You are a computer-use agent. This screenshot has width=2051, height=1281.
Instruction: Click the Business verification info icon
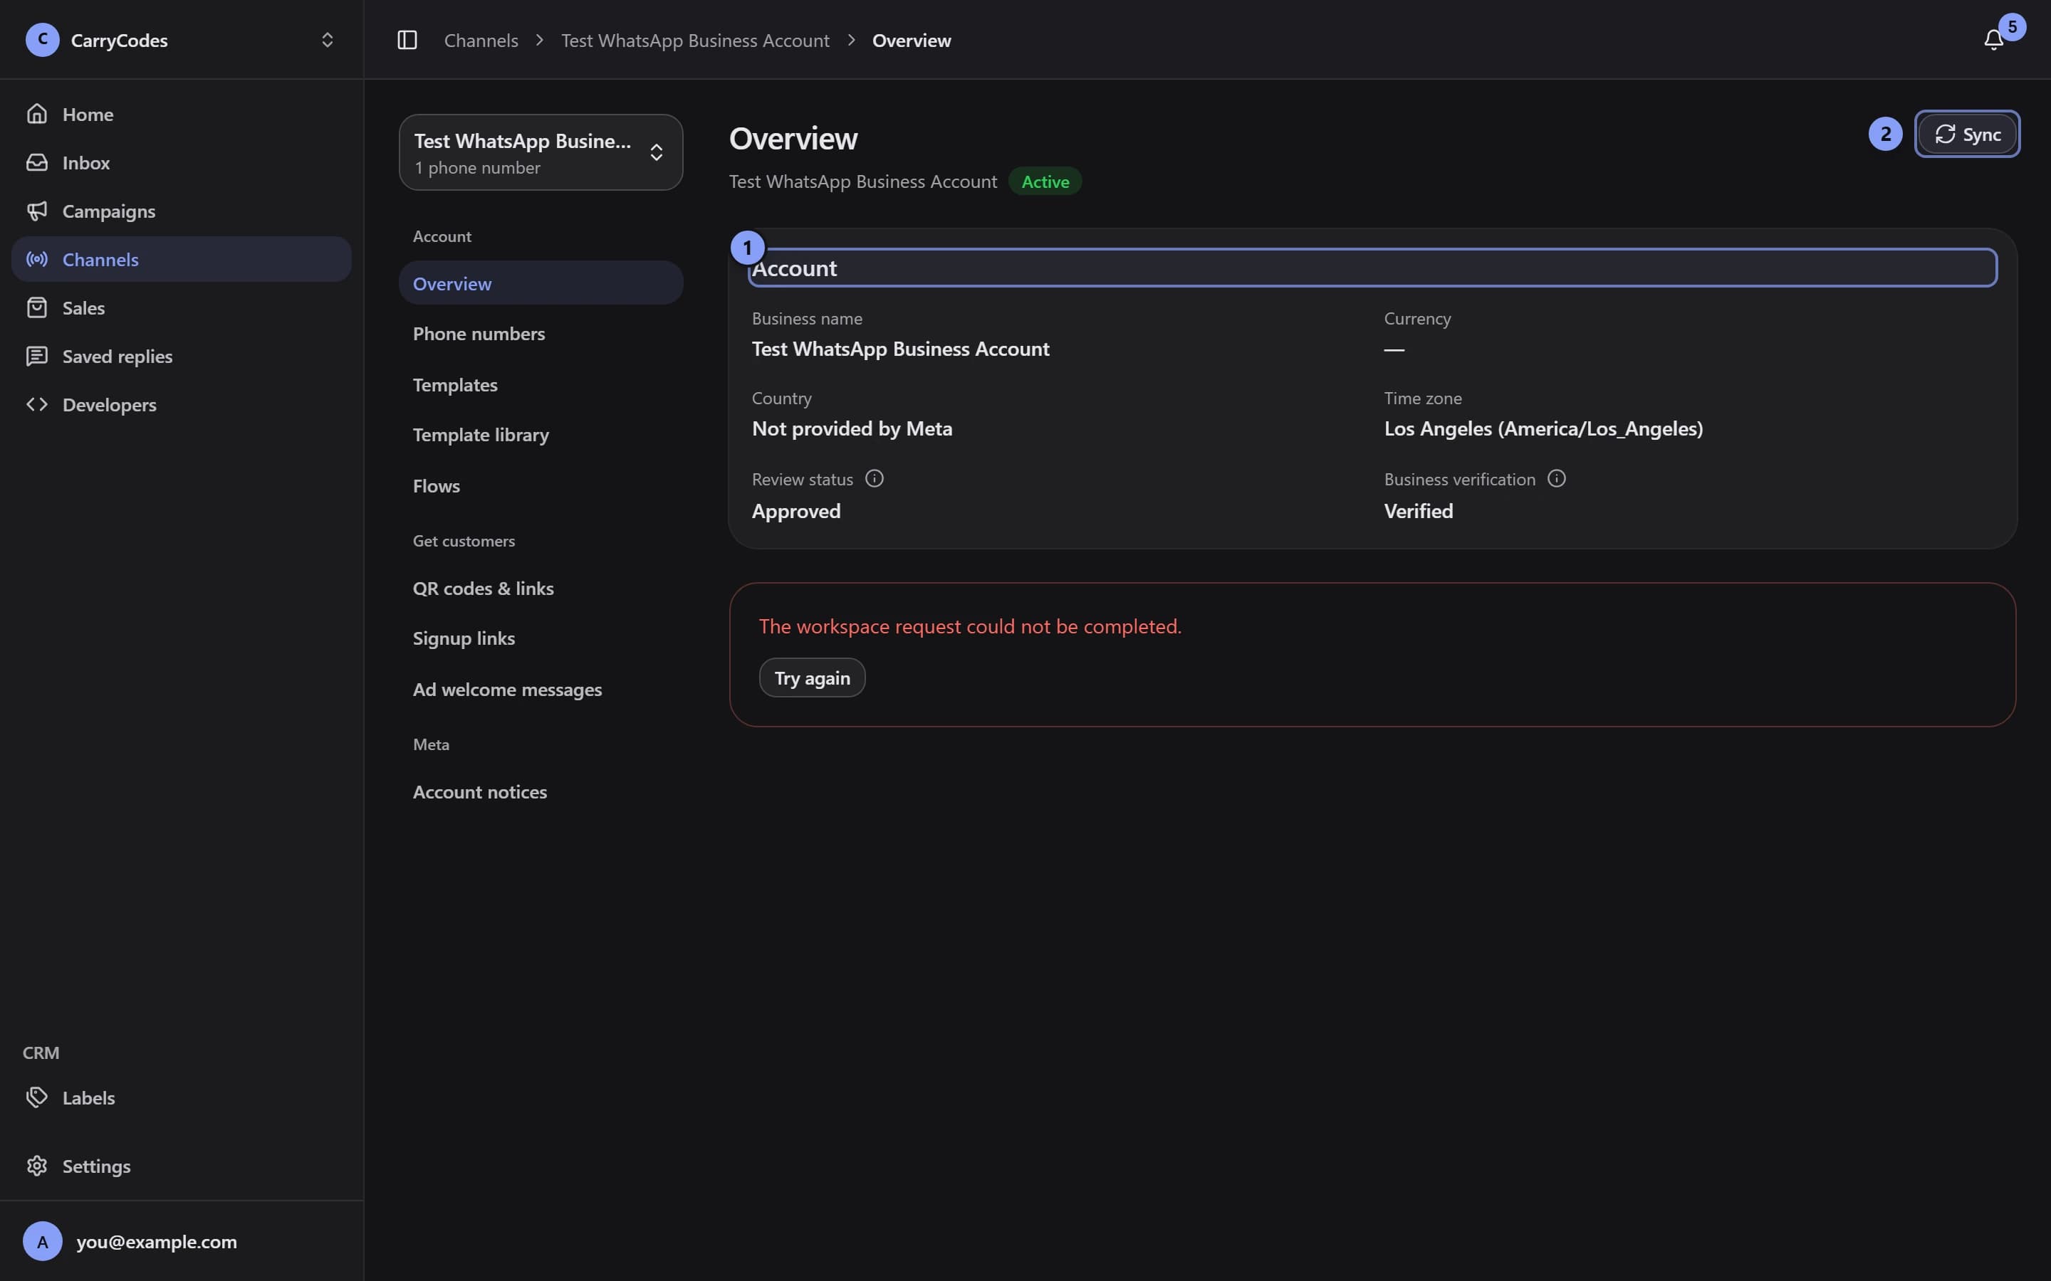tap(1556, 479)
